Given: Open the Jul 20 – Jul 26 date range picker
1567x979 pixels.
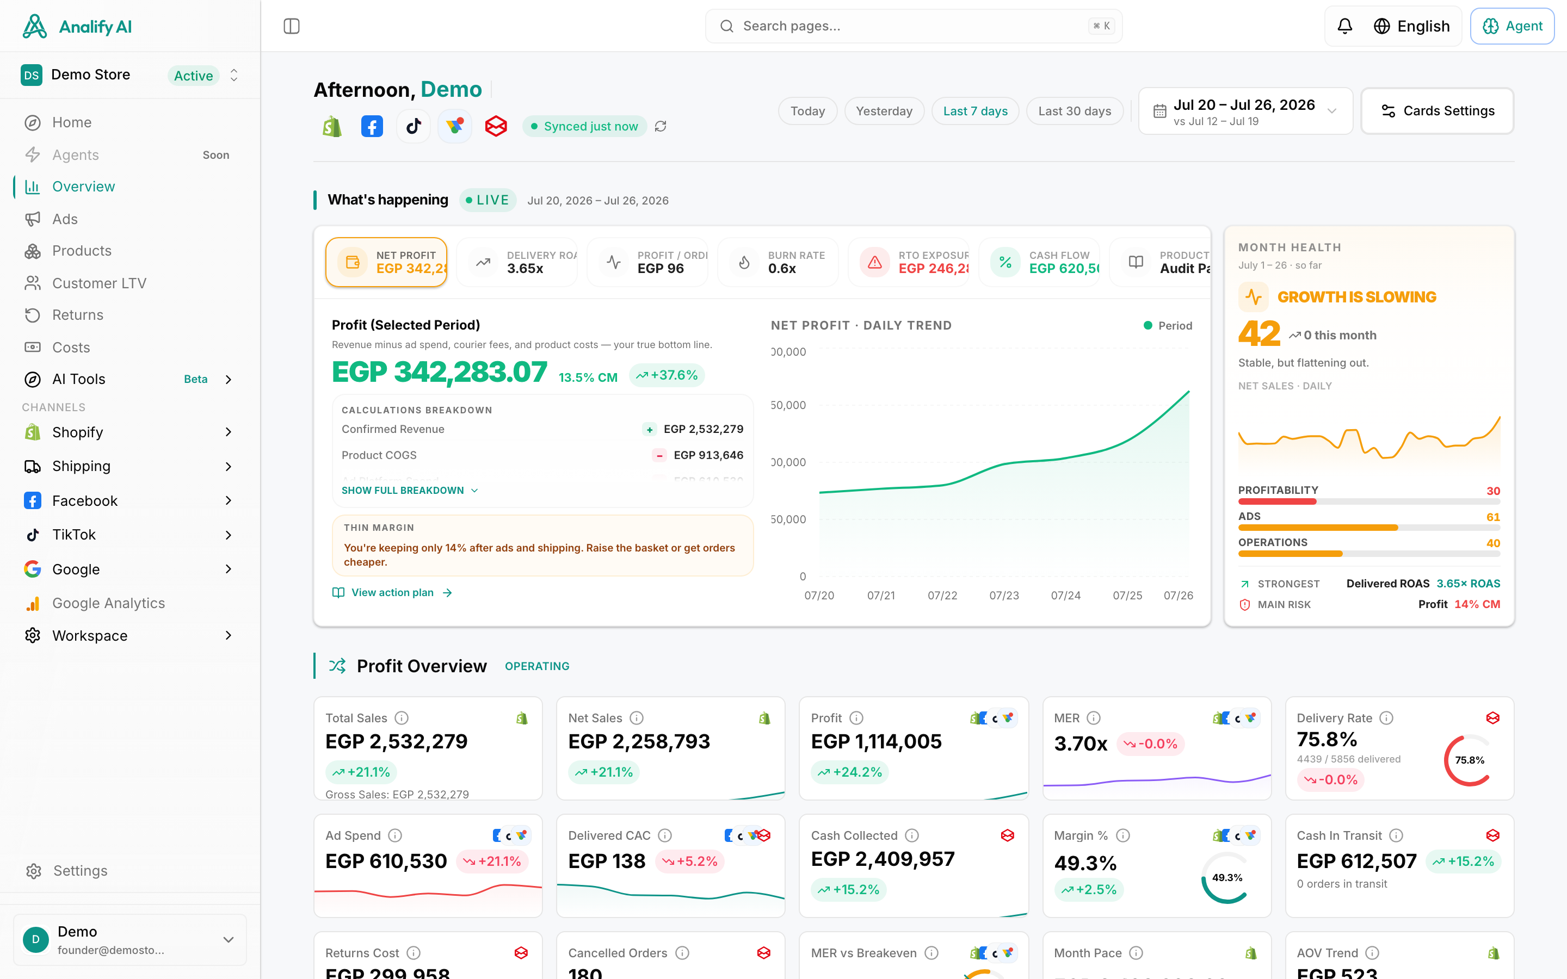Looking at the screenshot, I should [x=1245, y=111].
